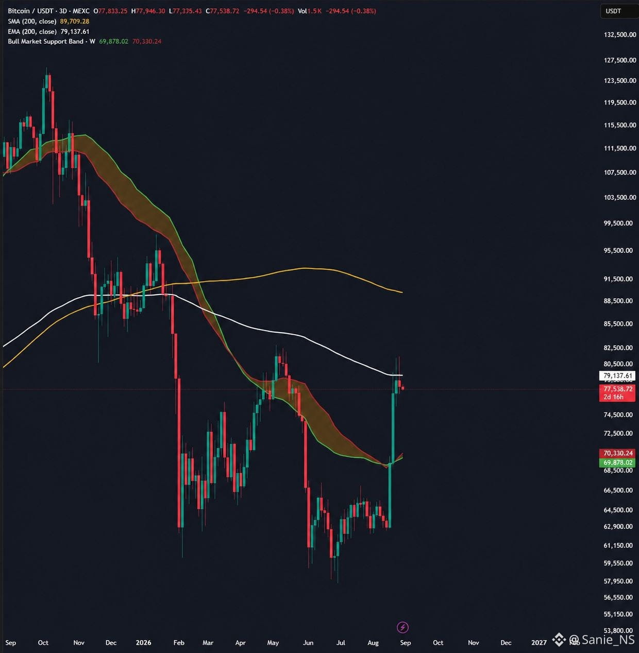Screen dimensions: 639x653
Task: Select the SMA (200, close) indicator legend
Action: [x=32, y=21]
